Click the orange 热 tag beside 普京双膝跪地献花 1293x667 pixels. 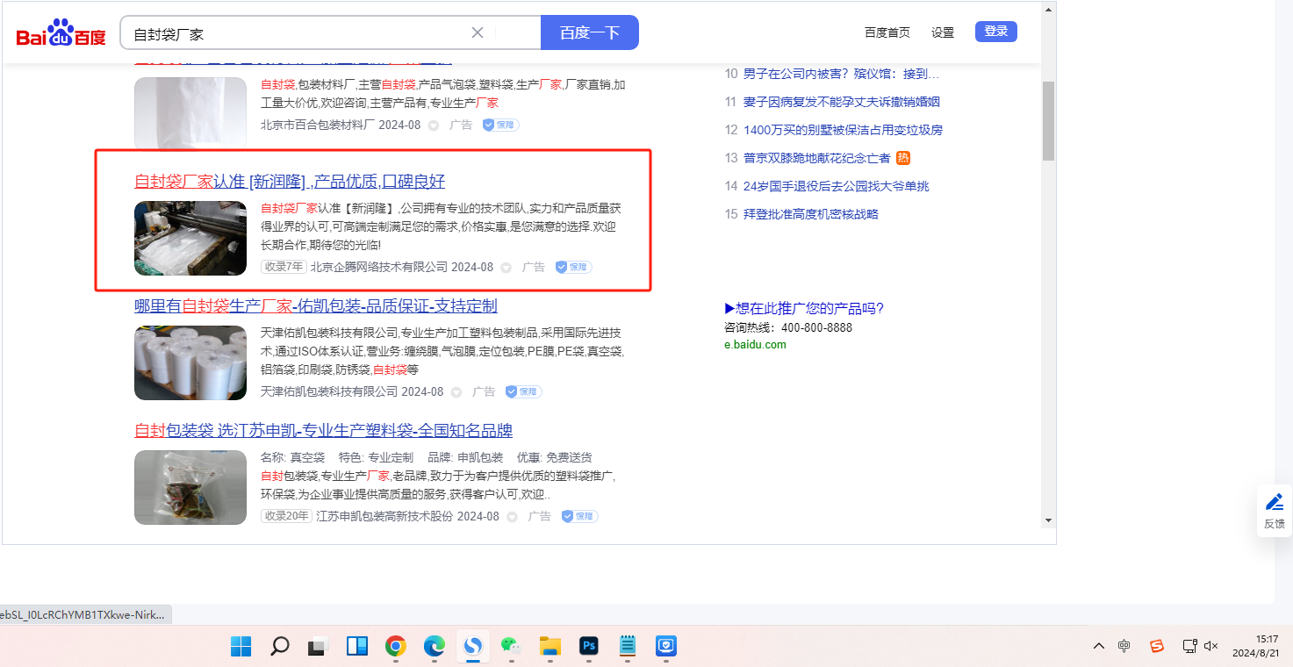click(x=903, y=158)
